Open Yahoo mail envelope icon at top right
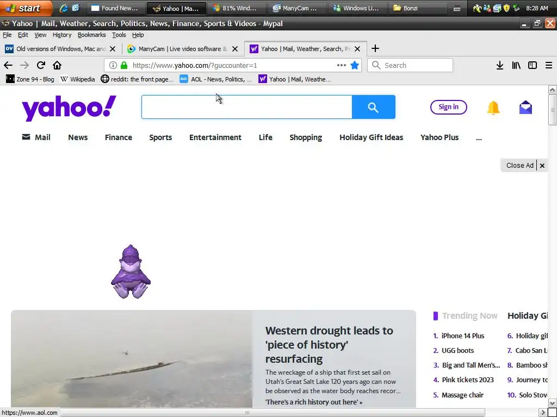The image size is (557, 417). click(525, 108)
